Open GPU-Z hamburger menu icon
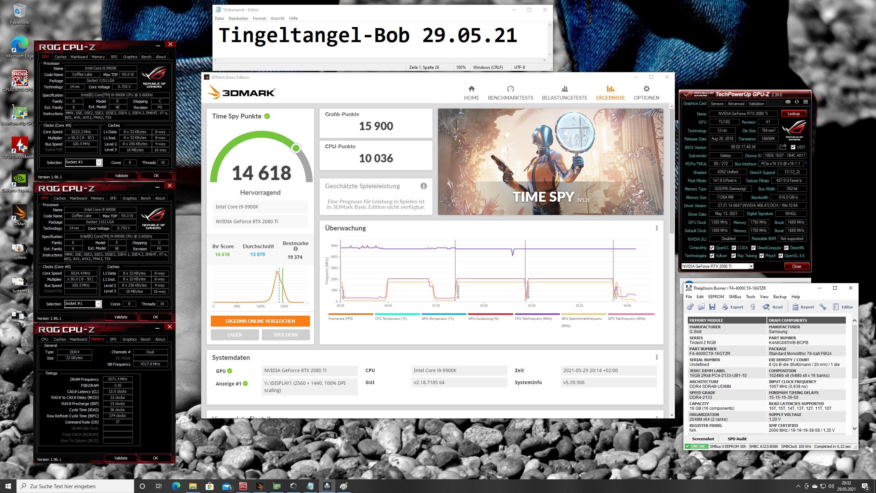Viewport: 876px width, 493px height. pyautogui.click(x=806, y=102)
